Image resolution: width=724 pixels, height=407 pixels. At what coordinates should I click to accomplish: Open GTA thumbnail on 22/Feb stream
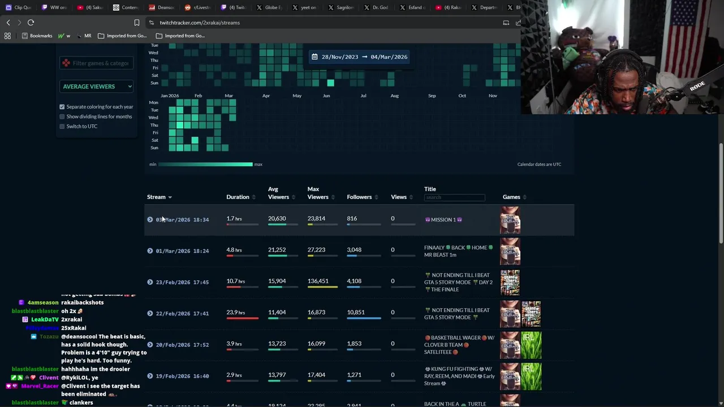point(531,314)
